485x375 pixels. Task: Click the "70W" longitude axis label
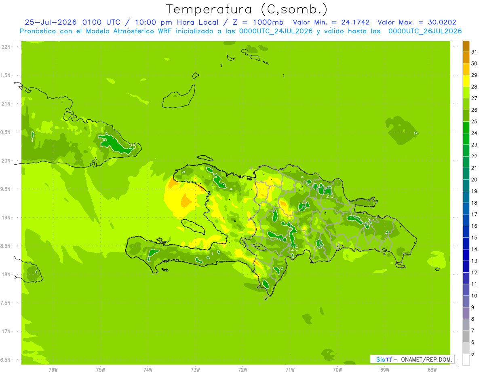(337, 370)
